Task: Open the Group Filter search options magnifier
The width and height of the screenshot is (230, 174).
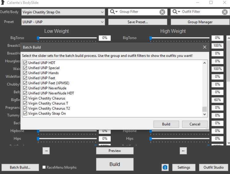Action: (x=114, y=12)
